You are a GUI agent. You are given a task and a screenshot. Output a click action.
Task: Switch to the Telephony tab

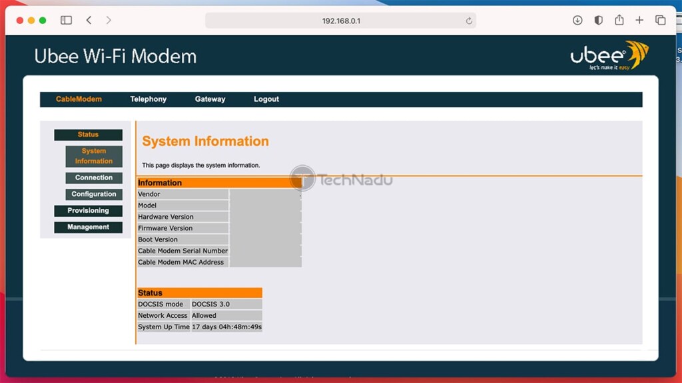coord(149,99)
